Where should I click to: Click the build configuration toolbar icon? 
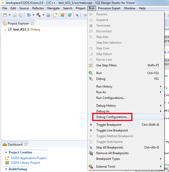click(x=29, y=15)
